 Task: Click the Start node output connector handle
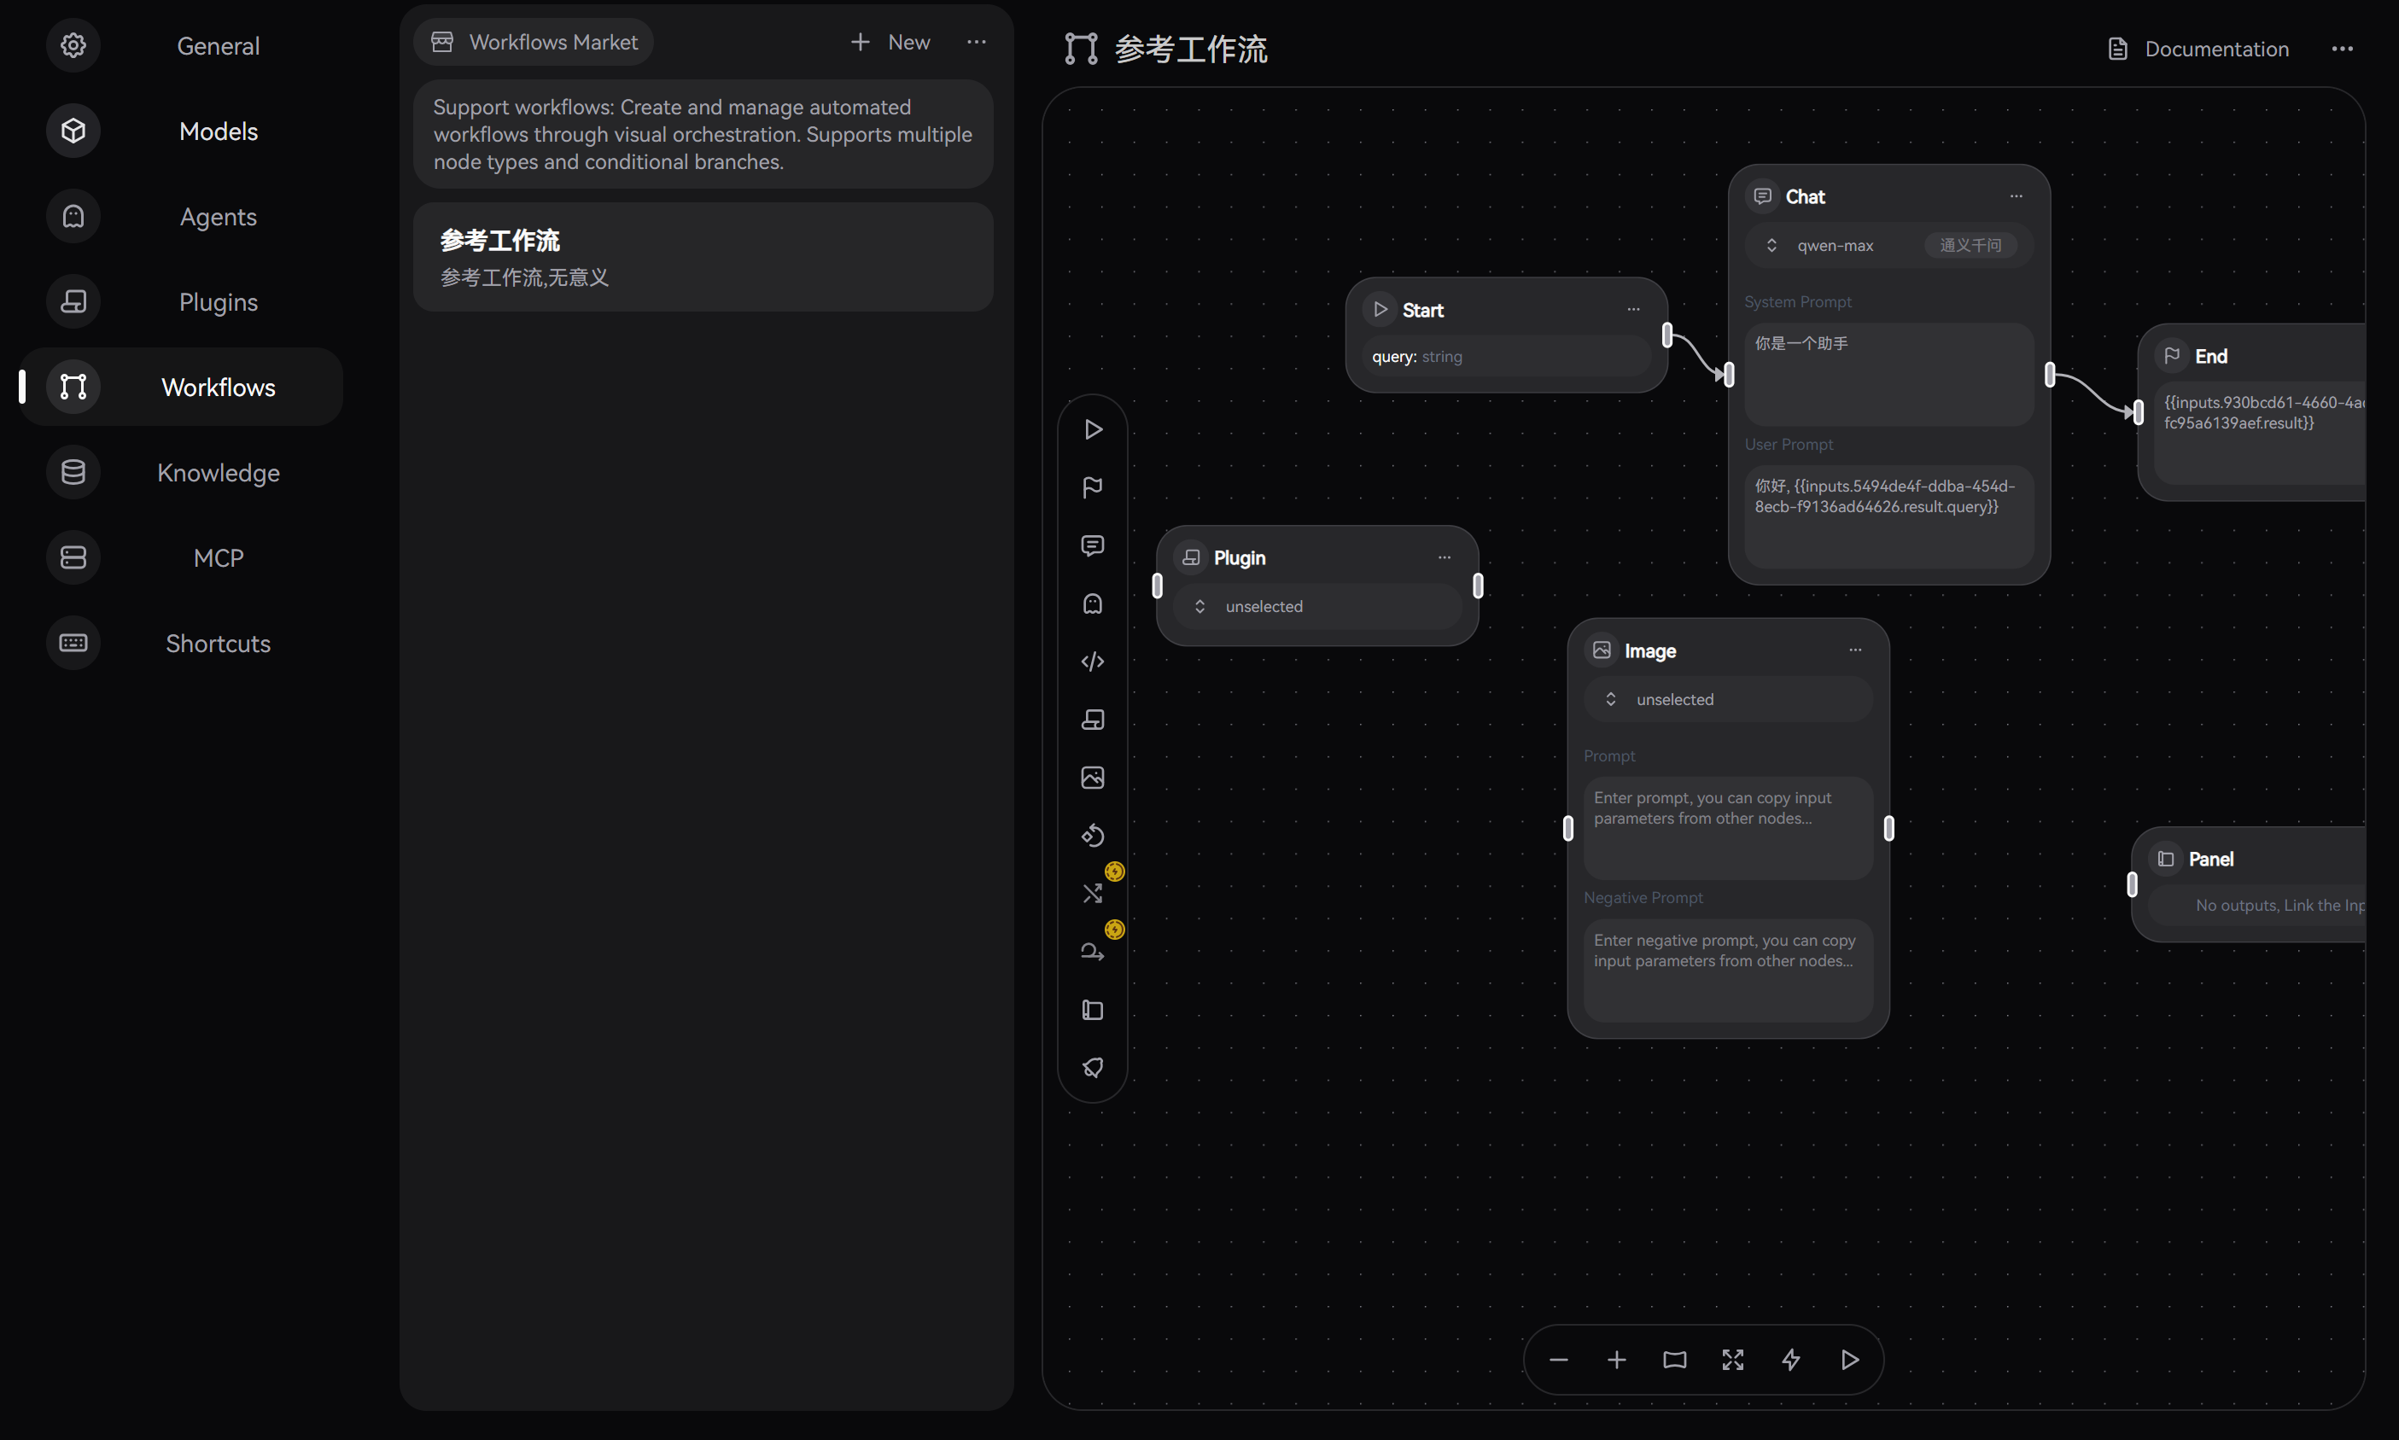pyautogui.click(x=1667, y=335)
